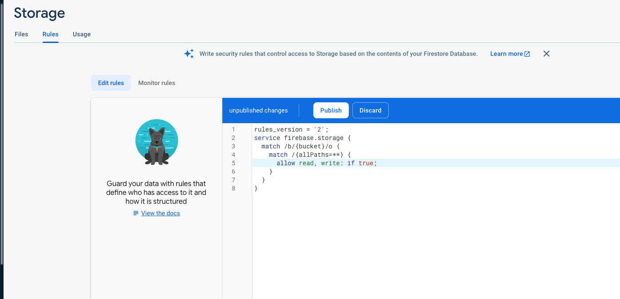Place cursor on the allow read, write line
Image resolution: width=620 pixels, height=299 pixels.
[326, 163]
